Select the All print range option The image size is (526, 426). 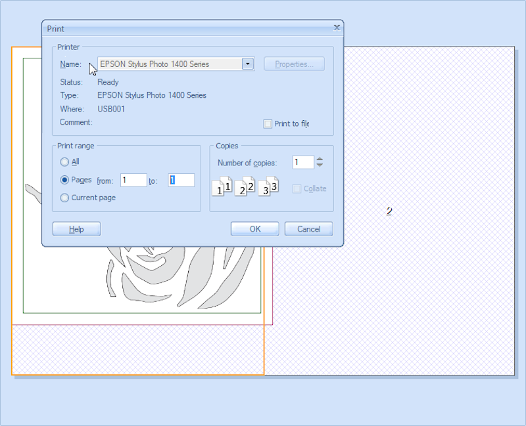(64, 162)
